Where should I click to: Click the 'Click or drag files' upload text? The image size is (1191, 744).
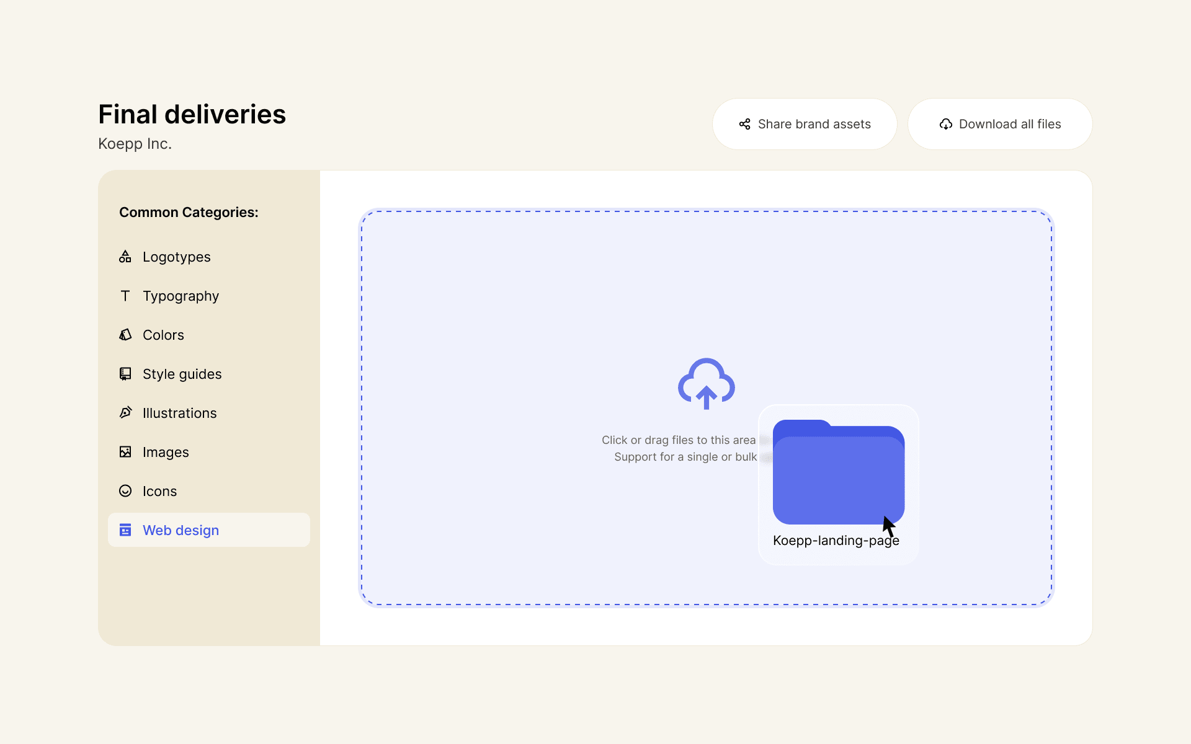coord(678,440)
